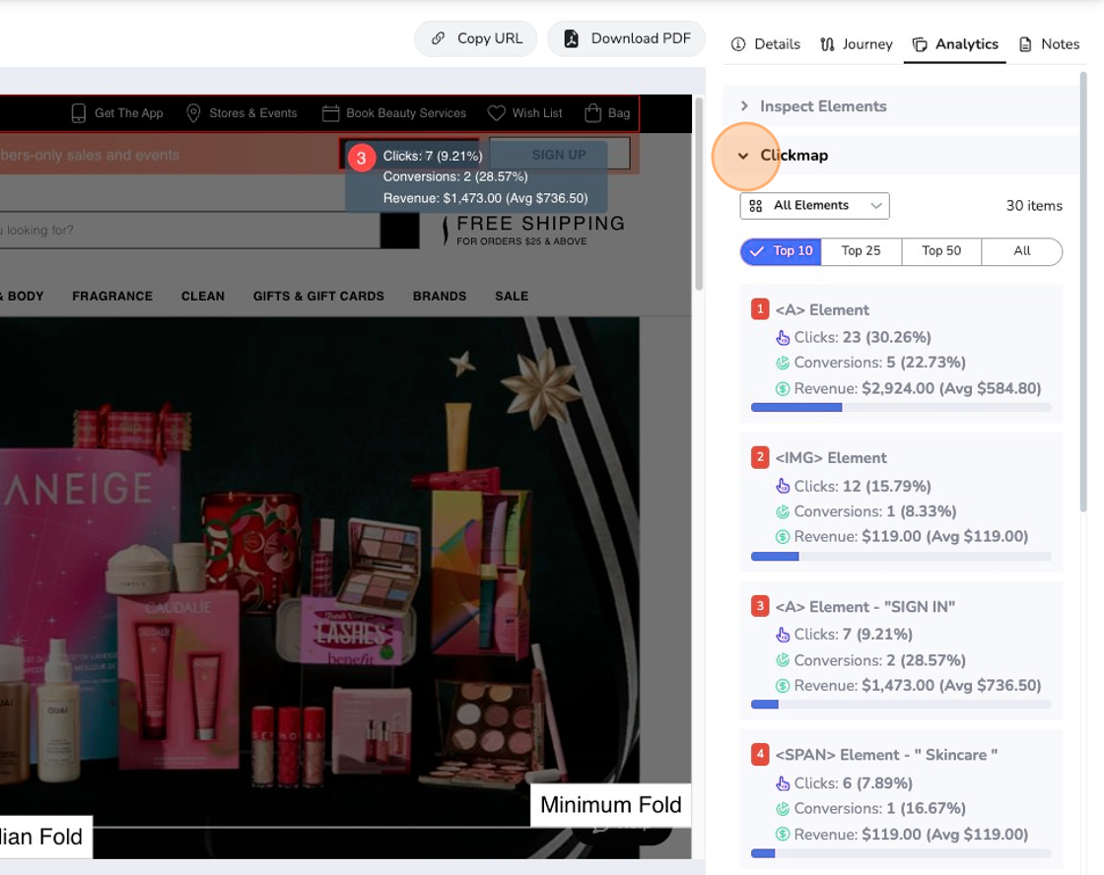The width and height of the screenshot is (1104, 875).
Task: Click the Conversions icon showing 1 (8.33%)
Action: [x=783, y=511]
